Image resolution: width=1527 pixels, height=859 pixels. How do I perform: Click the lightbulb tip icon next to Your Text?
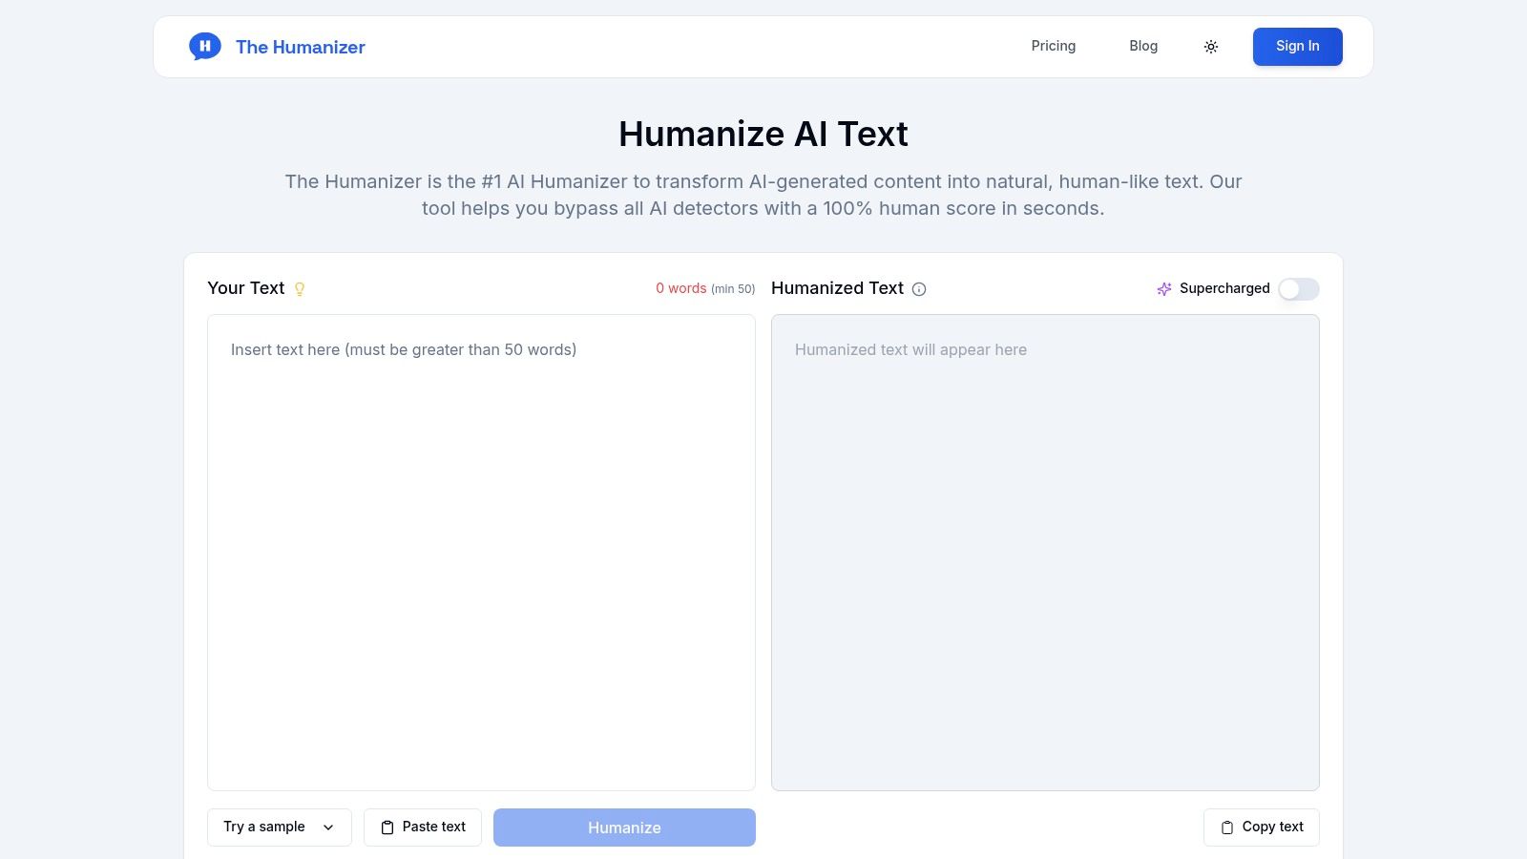[300, 288]
